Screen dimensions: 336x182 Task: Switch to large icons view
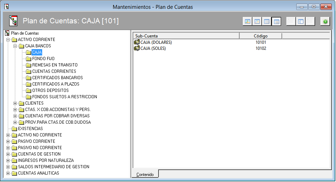[x=247, y=22]
